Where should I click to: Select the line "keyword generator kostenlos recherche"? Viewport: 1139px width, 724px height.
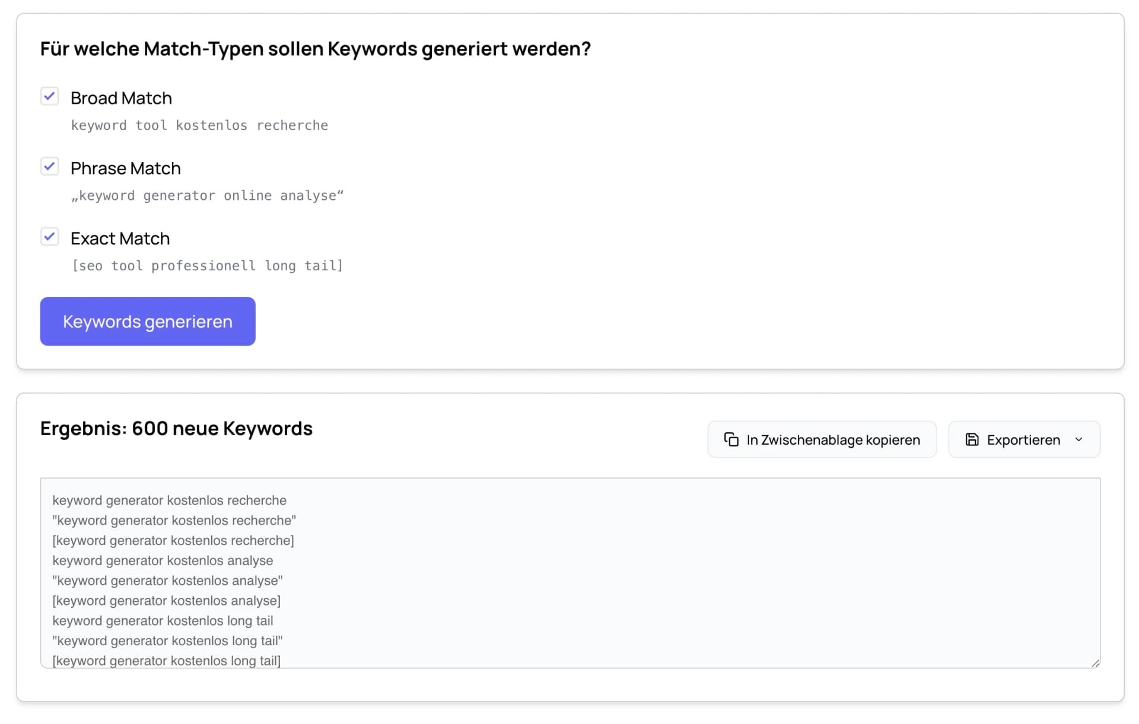170,500
